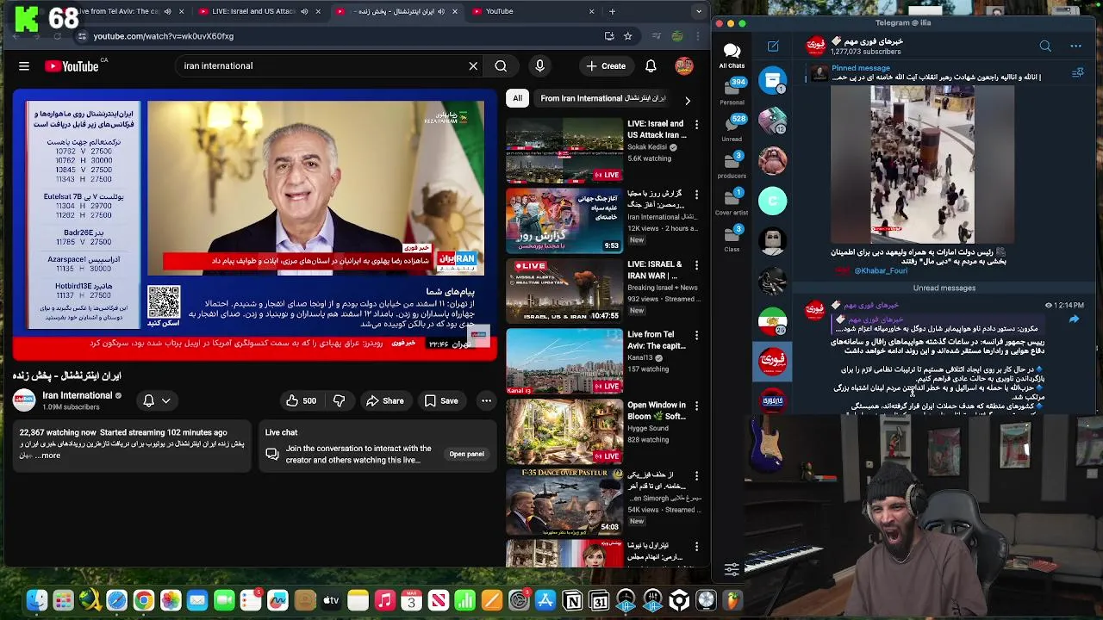Open 'LIVE: Israel and US Attack Iran' thumbnail
Screen dimensions: 1103x620
point(564,150)
